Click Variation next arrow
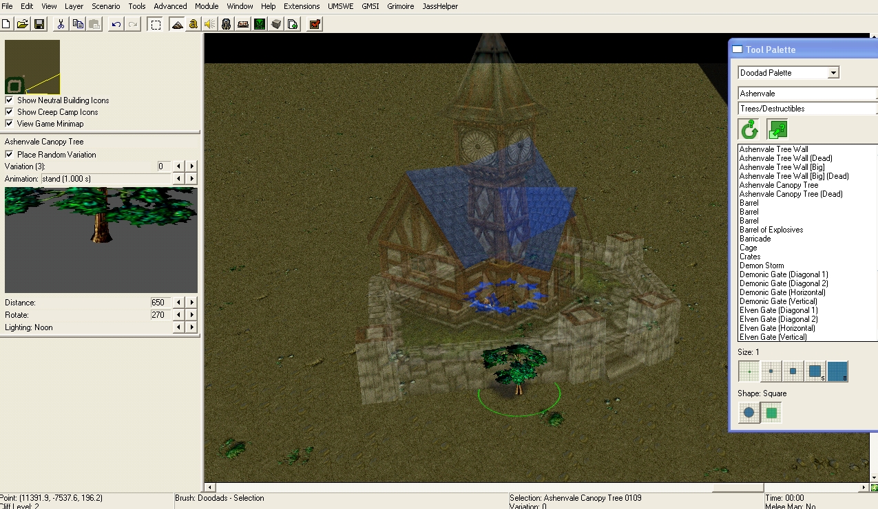 click(192, 166)
